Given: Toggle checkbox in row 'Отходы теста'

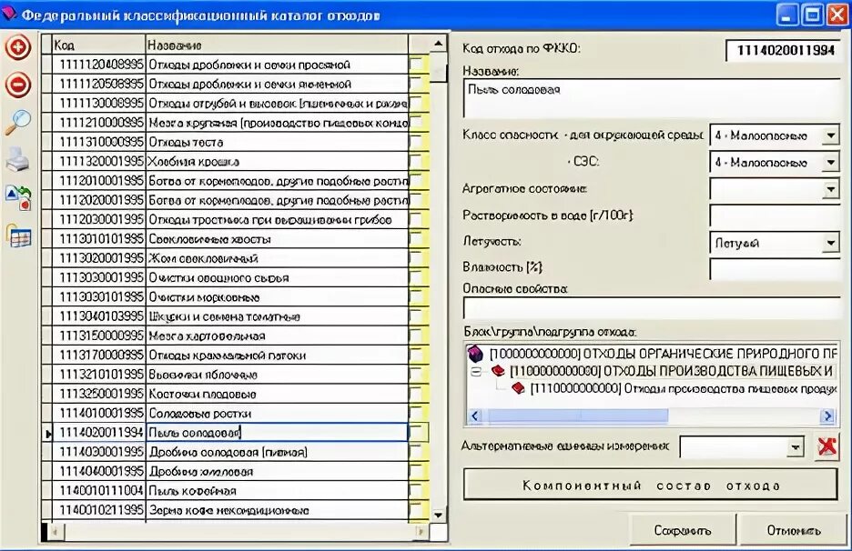Looking at the screenshot, I should pyautogui.click(x=418, y=142).
